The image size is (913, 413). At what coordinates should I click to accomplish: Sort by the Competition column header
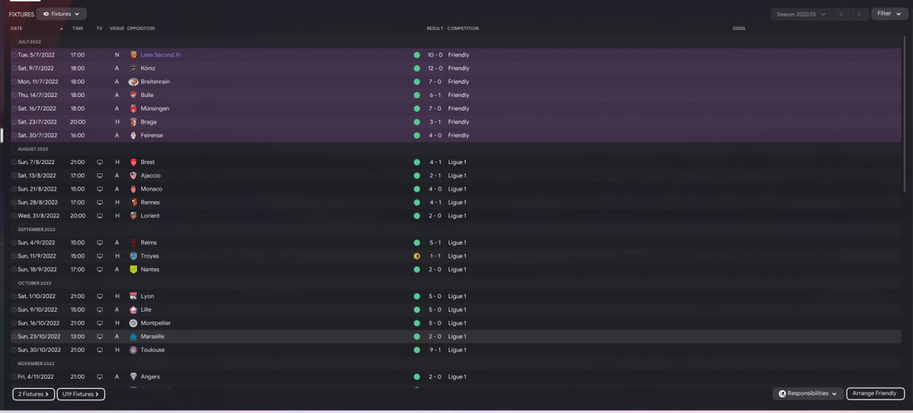pyautogui.click(x=463, y=29)
